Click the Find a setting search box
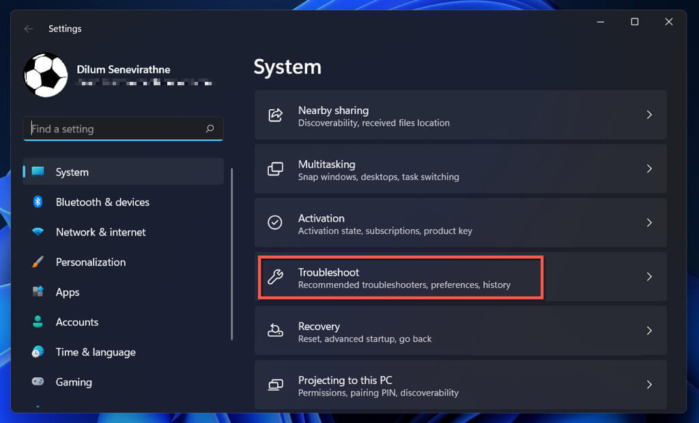The height and width of the screenshot is (423, 699). click(123, 129)
